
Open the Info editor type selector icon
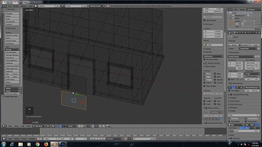[5, 6]
